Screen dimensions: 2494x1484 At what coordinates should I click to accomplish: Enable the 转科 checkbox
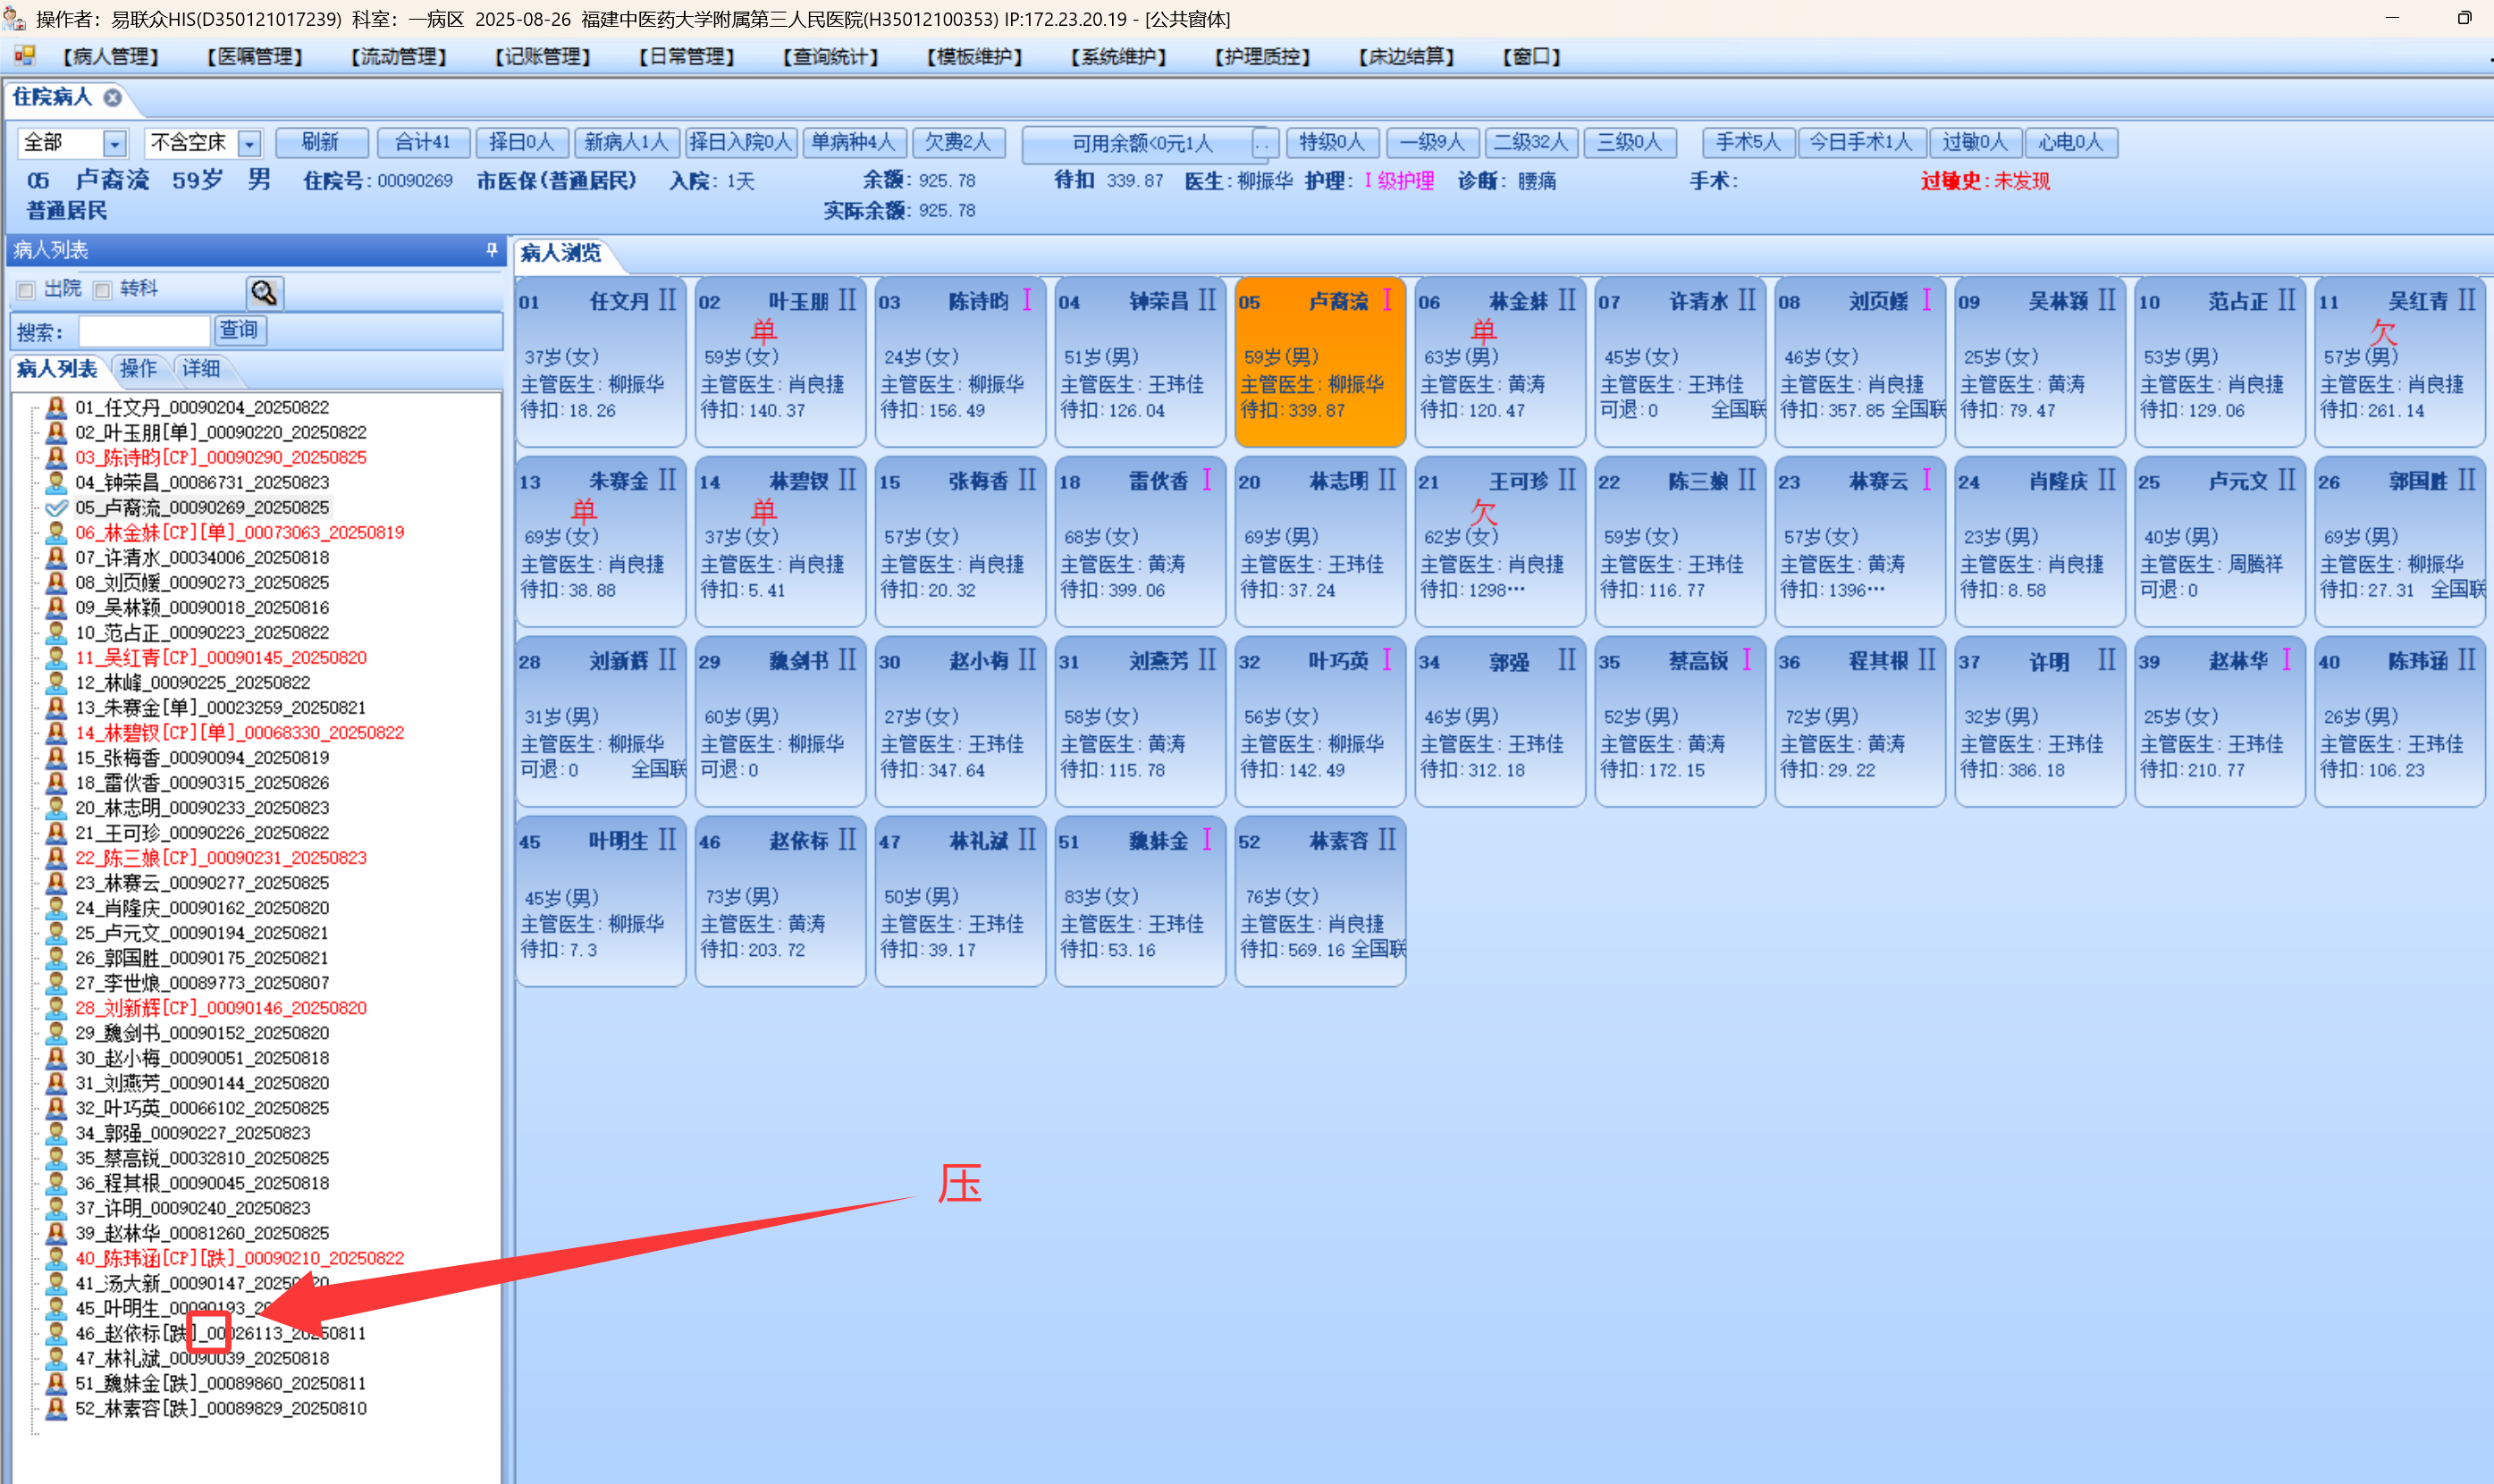[x=102, y=290]
